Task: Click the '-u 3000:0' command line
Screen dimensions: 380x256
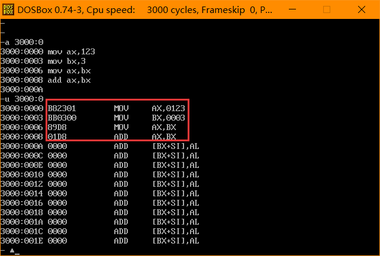Action: (x=22, y=99)
